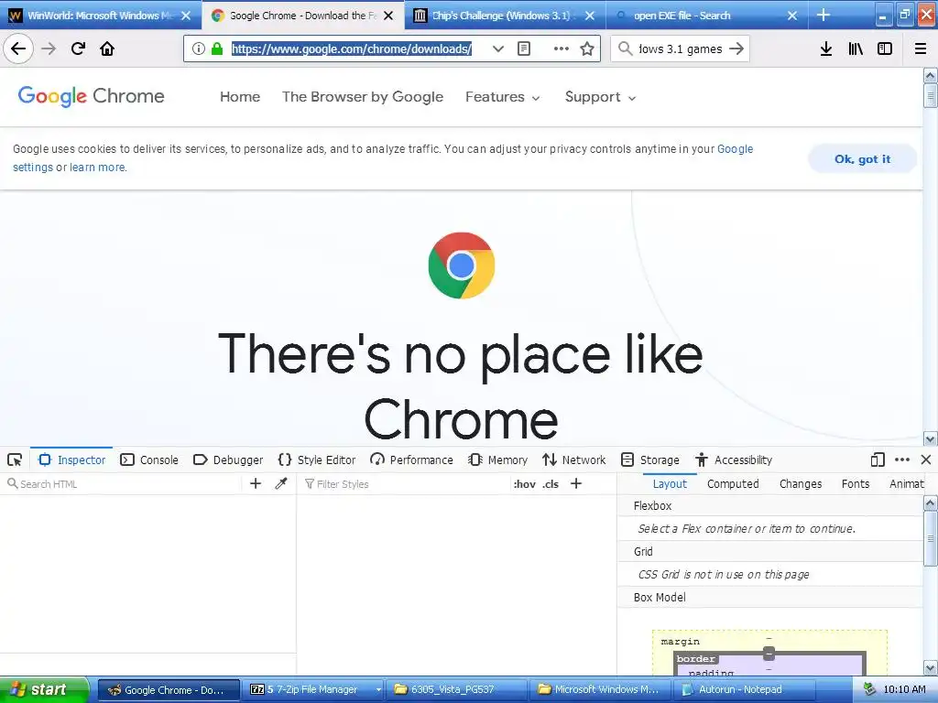
Task: Open the Accessibility tab
Action: [x=734, y=460]
